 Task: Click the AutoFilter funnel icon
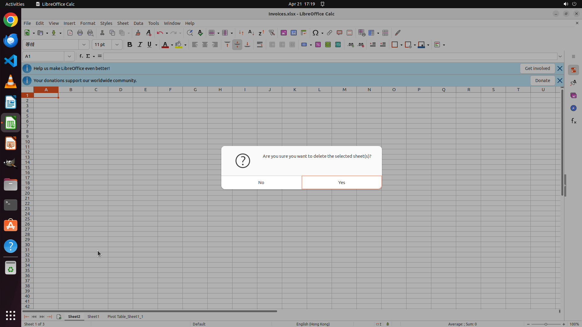pos(272,33)
